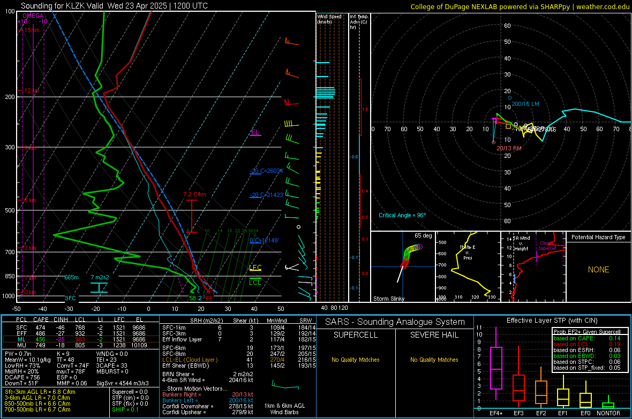Image resolution: width=632 pixels, height=419 pixels.
Task: Click the green '58' surface dewpoint value
Action: pyautogui.click(x=193, y=298)
